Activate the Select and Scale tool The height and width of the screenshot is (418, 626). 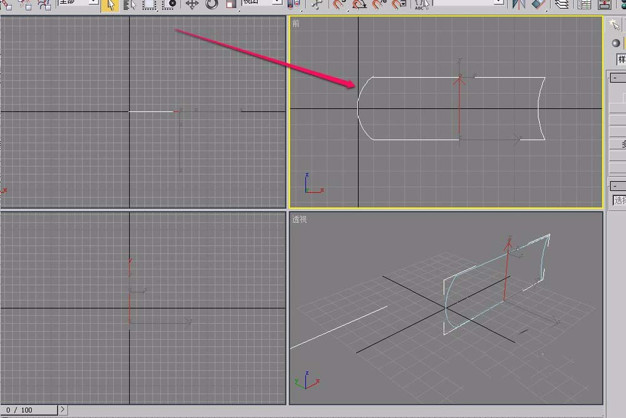[x=231, y=5]
